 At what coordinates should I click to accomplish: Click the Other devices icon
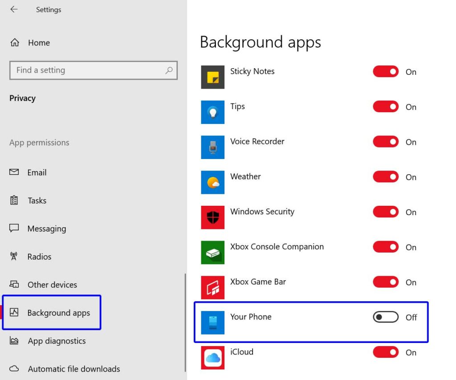[x=14, y=284]
